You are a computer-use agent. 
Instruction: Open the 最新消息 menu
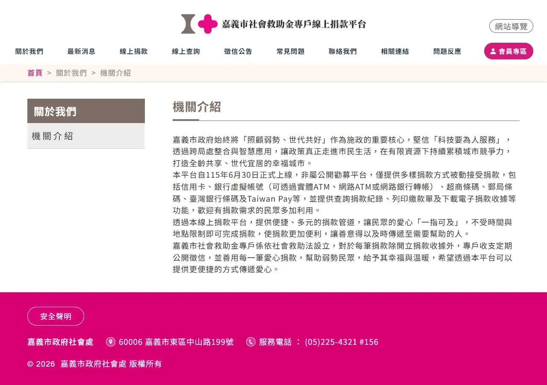(82, 51)
